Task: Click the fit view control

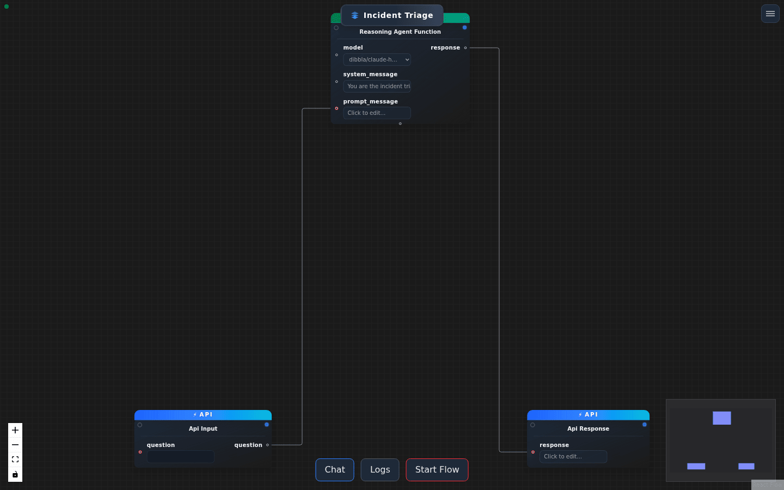Action: [x=15, y=460]
